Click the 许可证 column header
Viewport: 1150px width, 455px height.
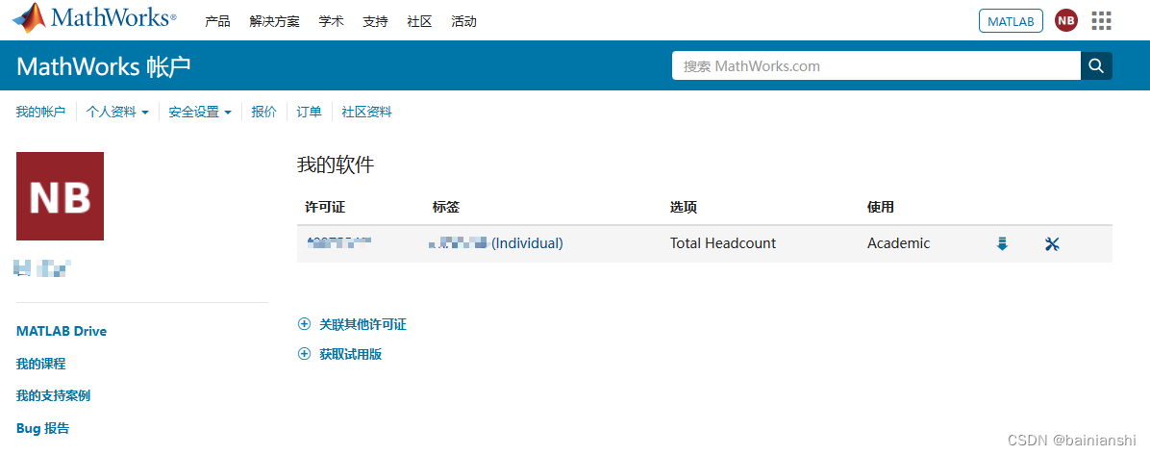tap(325, 208)
